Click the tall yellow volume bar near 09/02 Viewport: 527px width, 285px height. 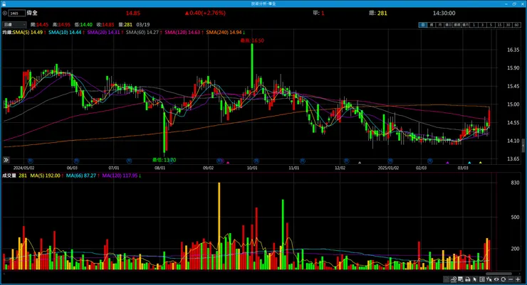(x=219, y=226)
